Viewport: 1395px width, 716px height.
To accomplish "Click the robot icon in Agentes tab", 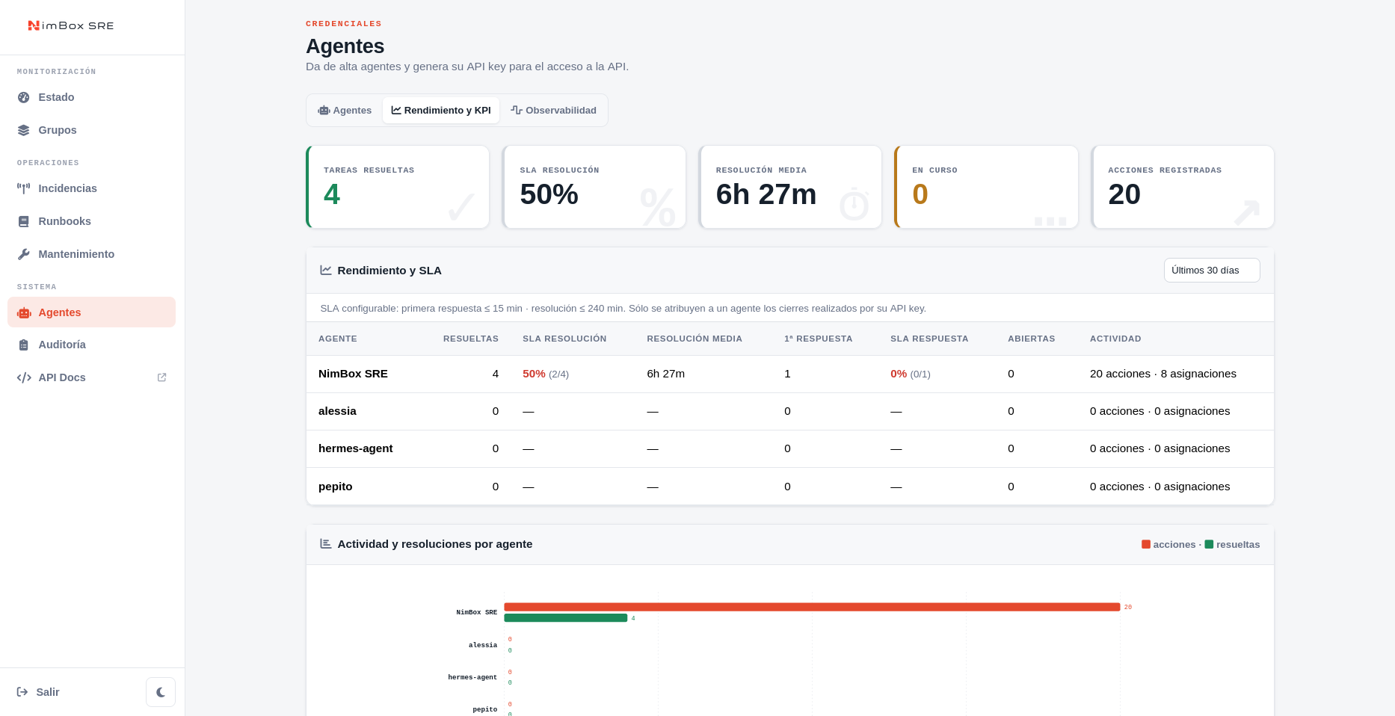I will pos(324,111).
